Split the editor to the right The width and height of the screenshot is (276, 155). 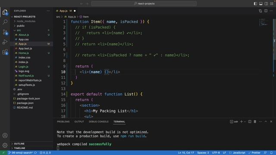(266, 11)
